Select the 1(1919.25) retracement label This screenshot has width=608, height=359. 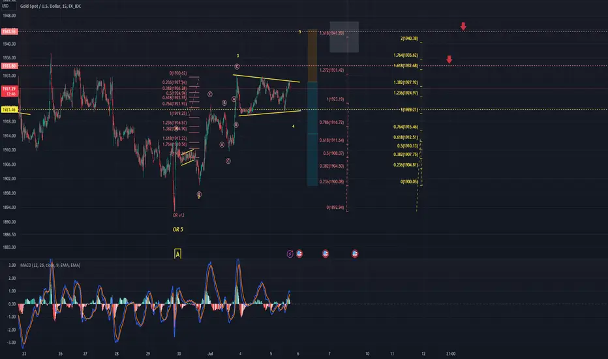pos(178,114)
